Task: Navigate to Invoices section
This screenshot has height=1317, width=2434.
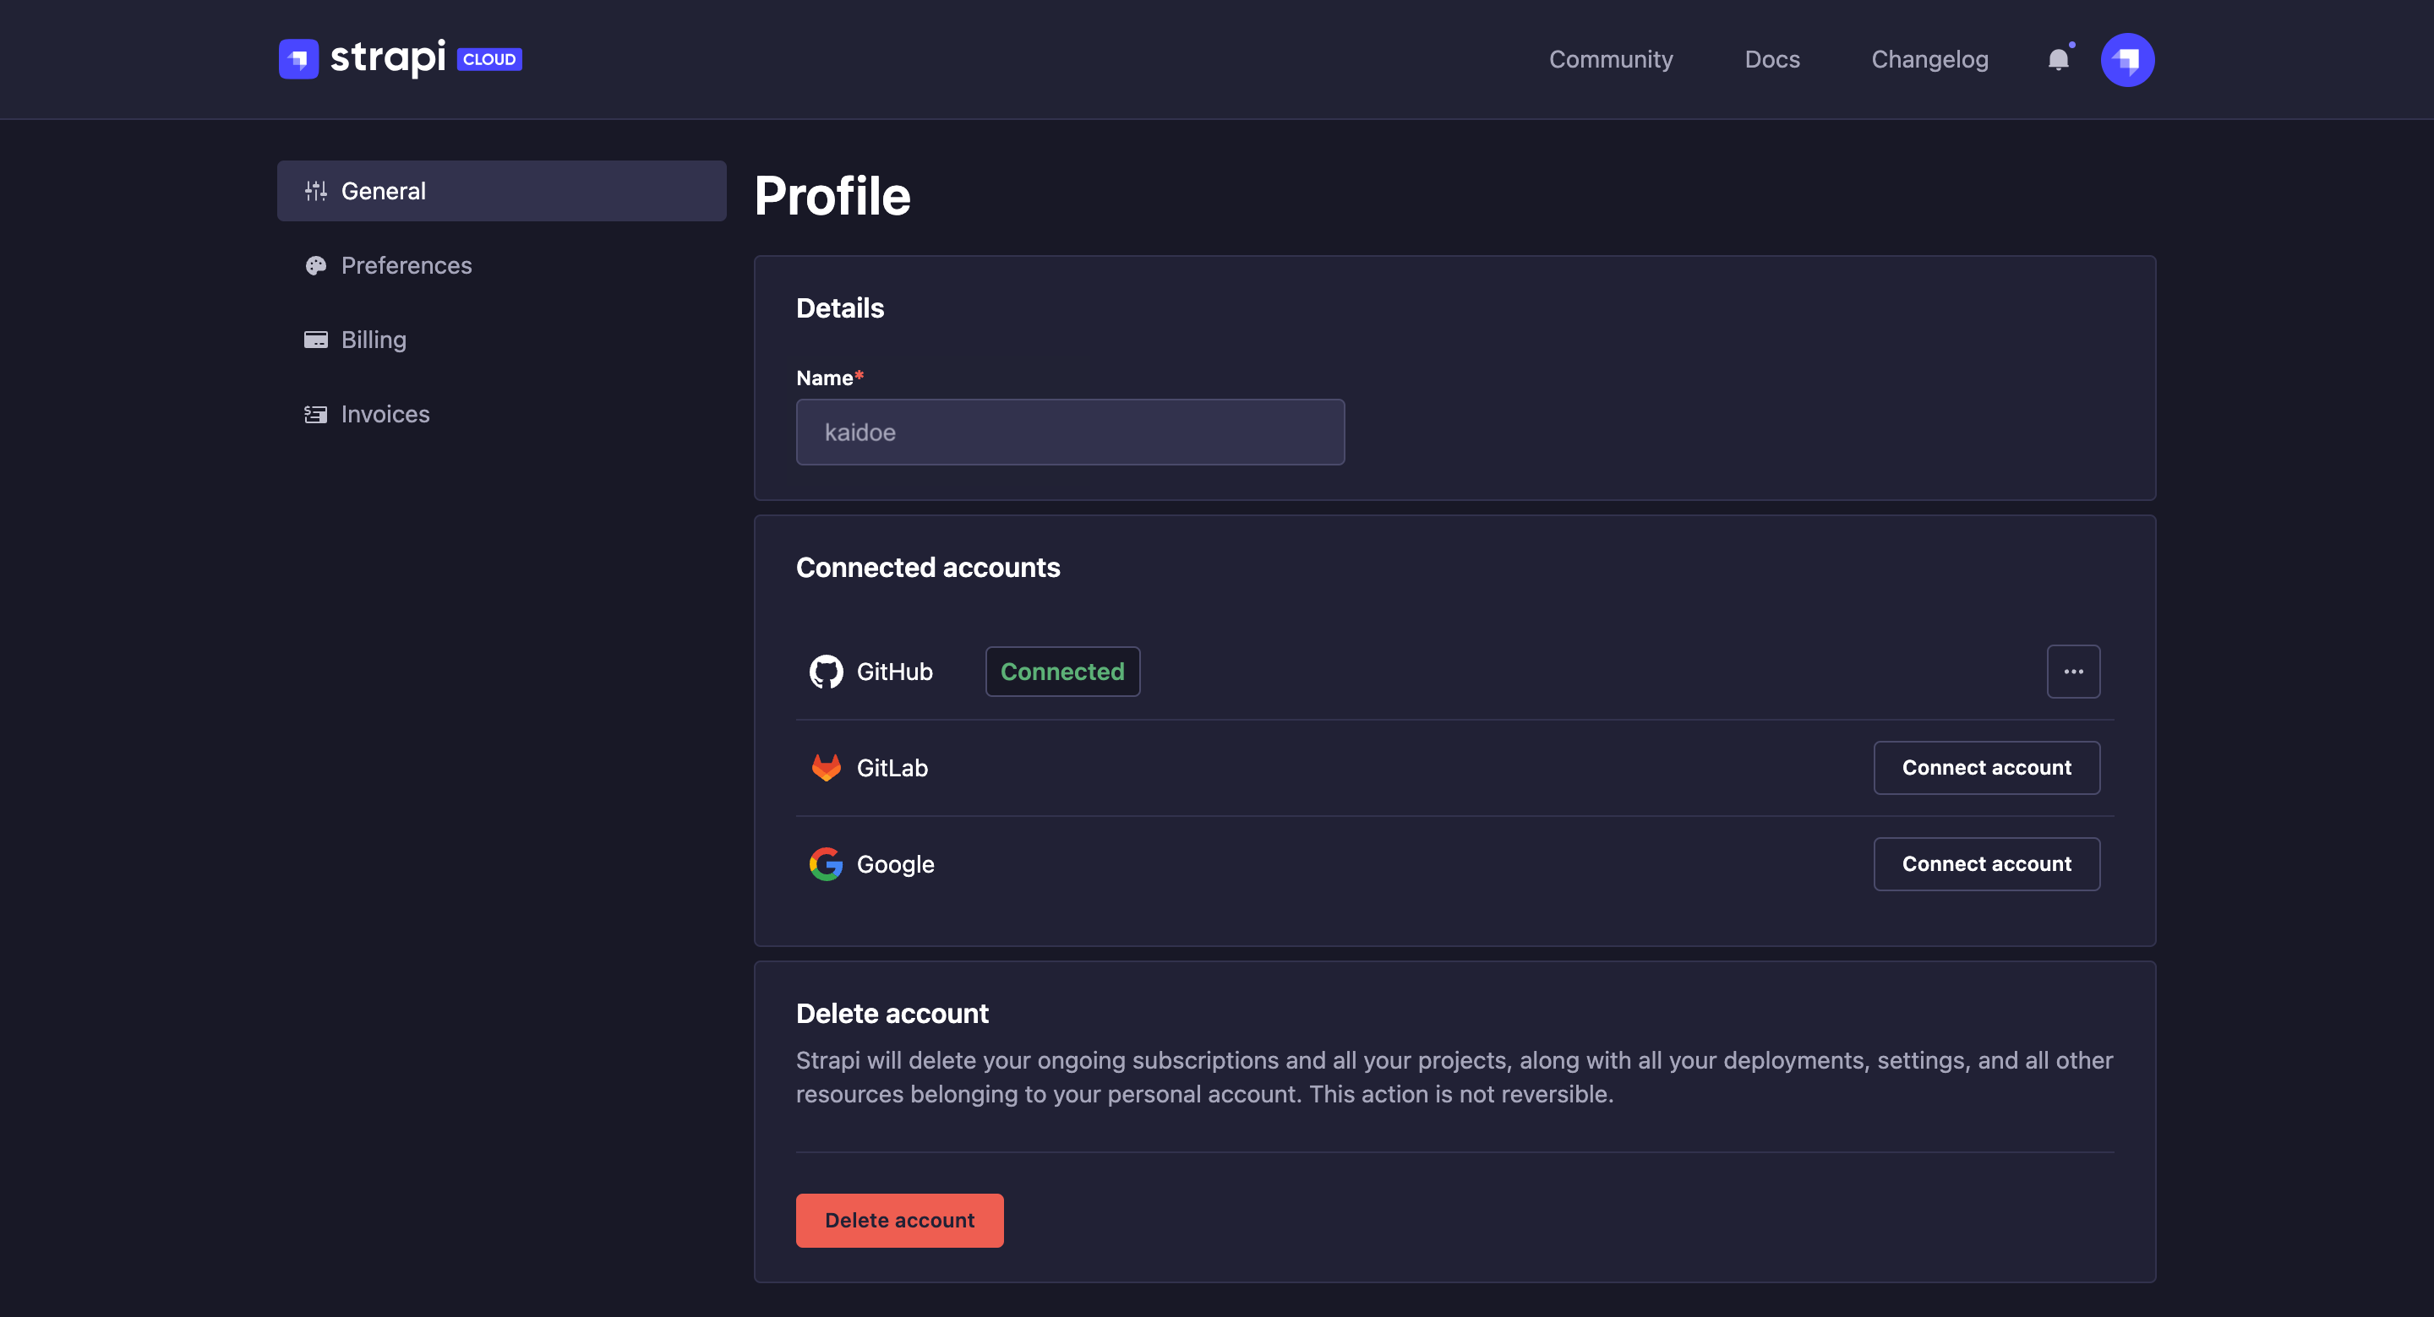Action: [x=385, y=414]
